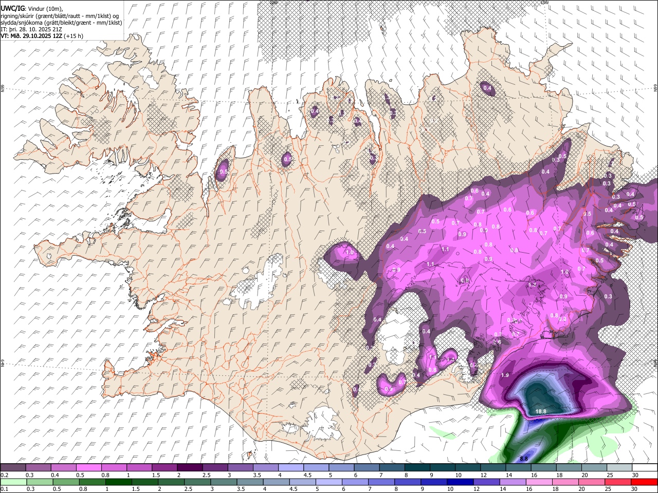Image resolution: width=658 pixels, height=493 pixels.
Task: Click the white swatch after the snow scale's 30 label
Action: coord(644,468)
